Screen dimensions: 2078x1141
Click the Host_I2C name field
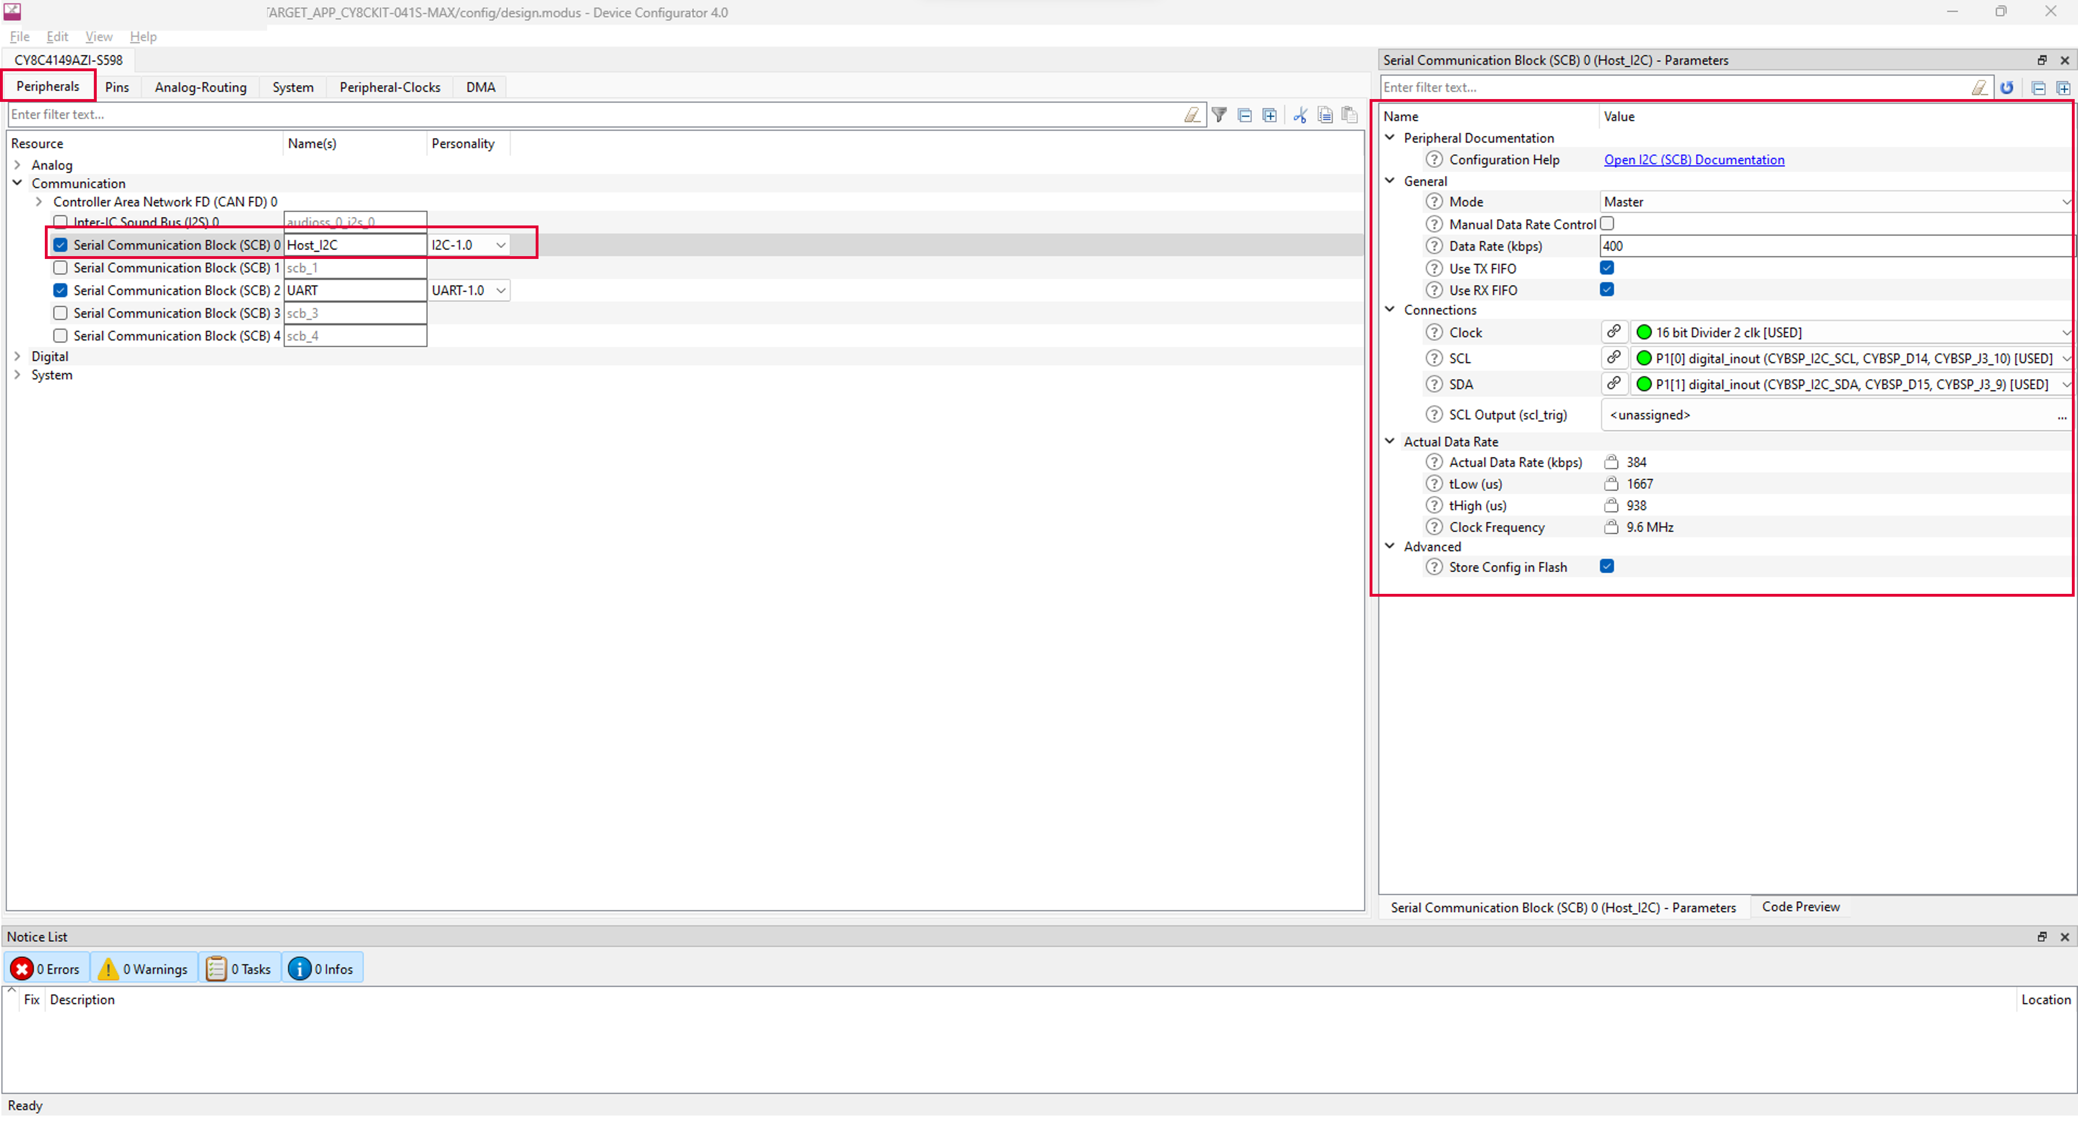[x=355, y=245]
